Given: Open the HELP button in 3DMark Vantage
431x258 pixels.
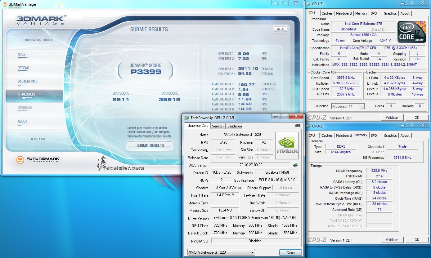Looking at the screenshot, I should (280, 29).
